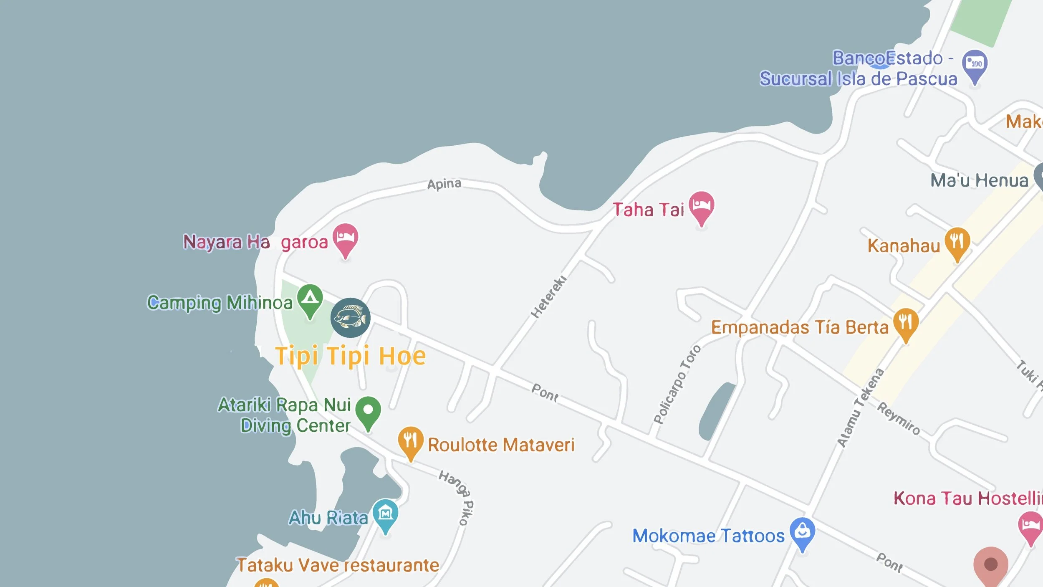Click the Policarpo Toro street label
The image size is (1043, 587).
pos(677,385)
